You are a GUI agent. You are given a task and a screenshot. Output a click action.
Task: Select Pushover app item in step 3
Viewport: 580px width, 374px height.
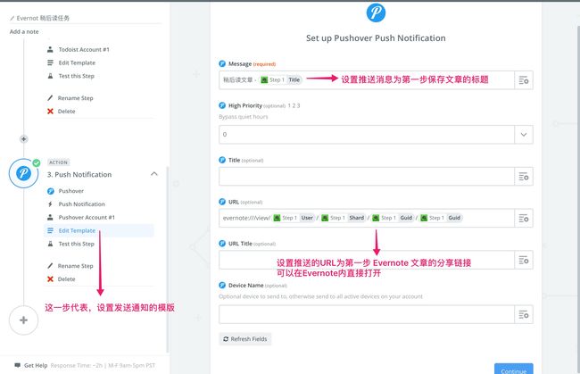tap(66, 191)
